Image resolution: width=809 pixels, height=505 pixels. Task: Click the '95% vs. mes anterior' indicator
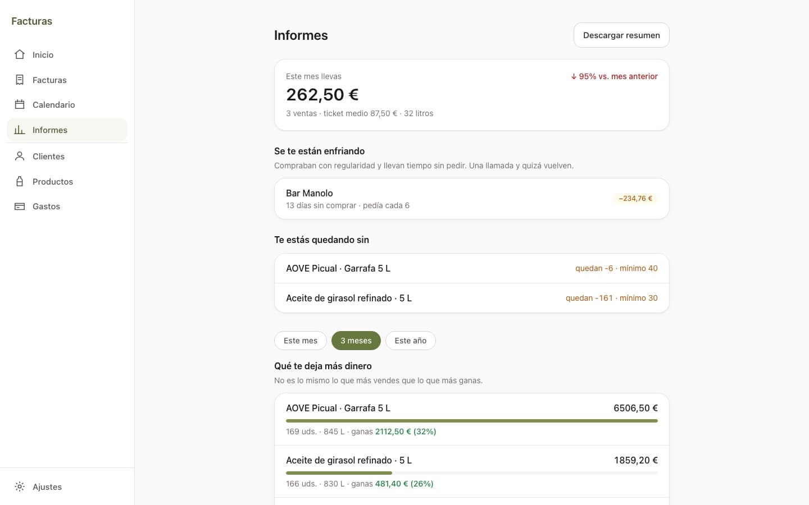click(614, 76)
